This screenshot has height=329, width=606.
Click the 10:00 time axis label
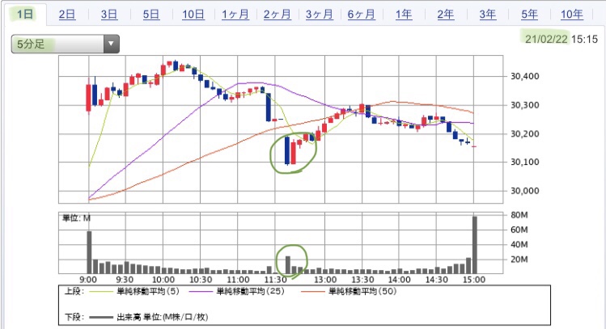(163, 280)
